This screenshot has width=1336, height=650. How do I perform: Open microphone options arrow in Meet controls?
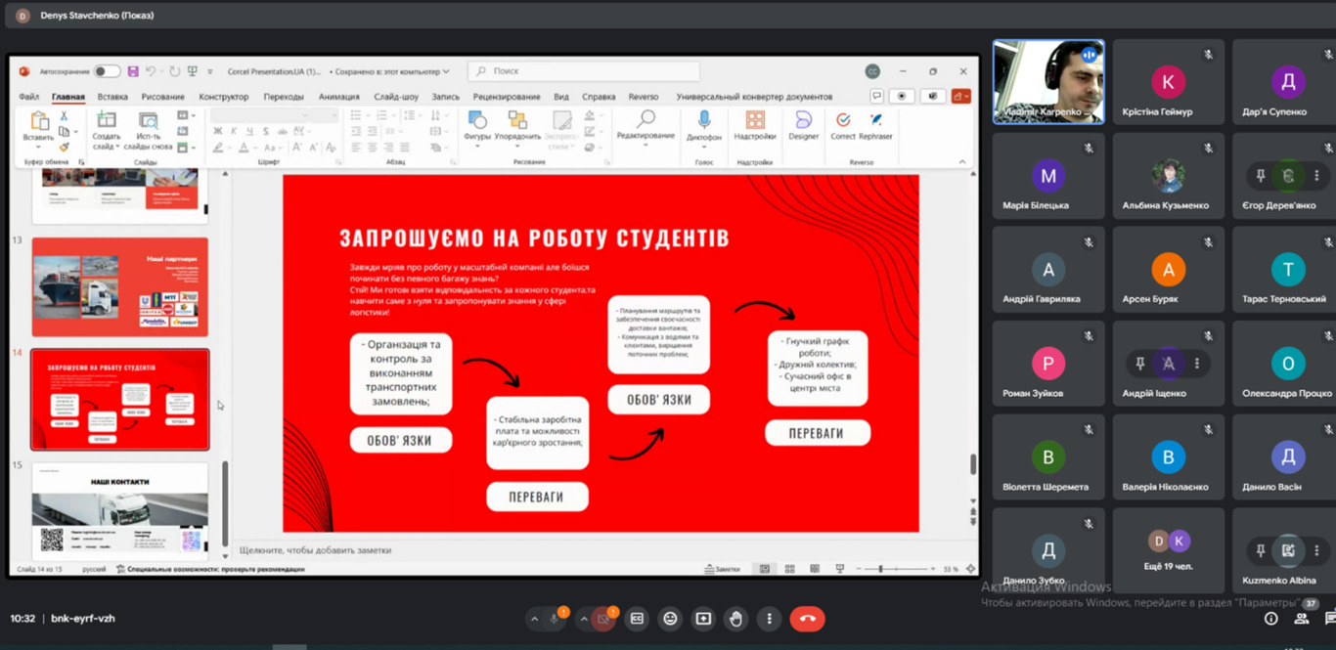[534, 619]
